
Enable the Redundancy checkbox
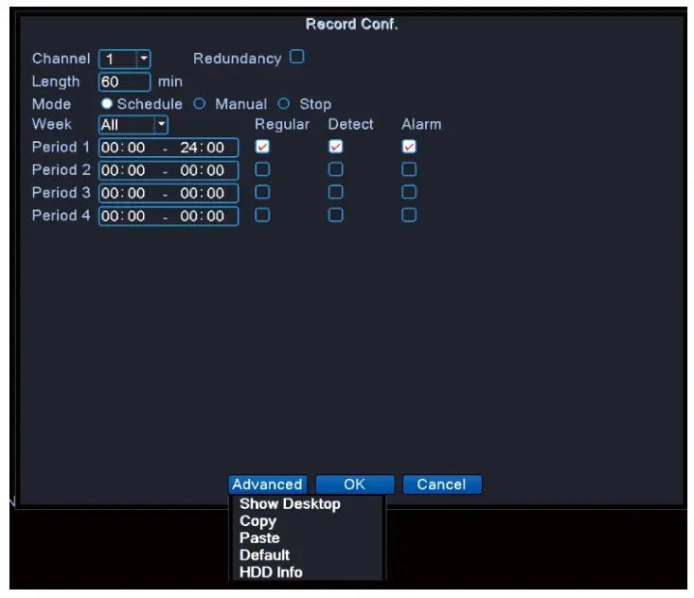pyautogui.click(x=297, y=57)
